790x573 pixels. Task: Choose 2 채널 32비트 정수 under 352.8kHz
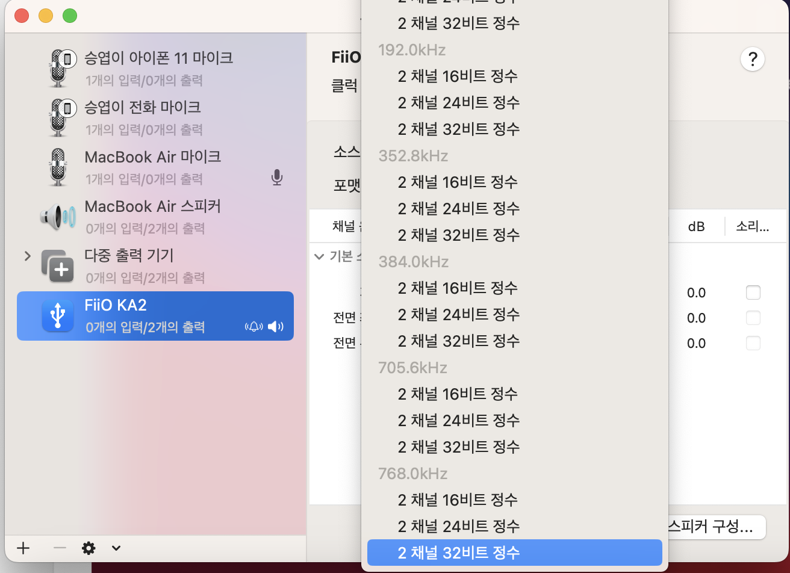point(515,235)
